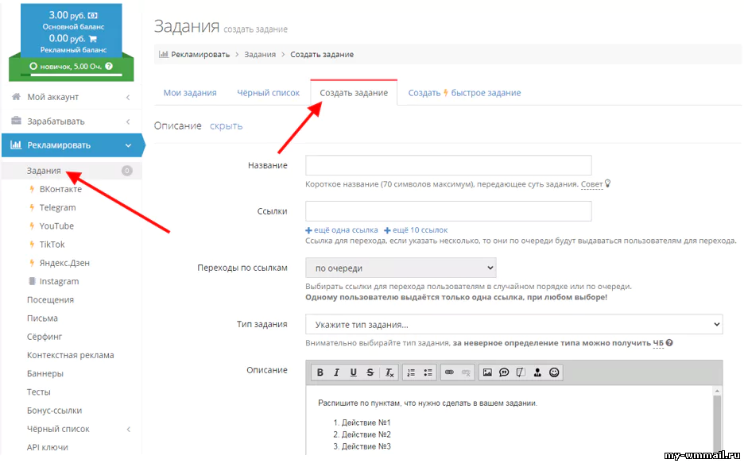This screenshot has height=463, width=744.
Task: Open the Тип задания dropdown
Action: point(513,324)
